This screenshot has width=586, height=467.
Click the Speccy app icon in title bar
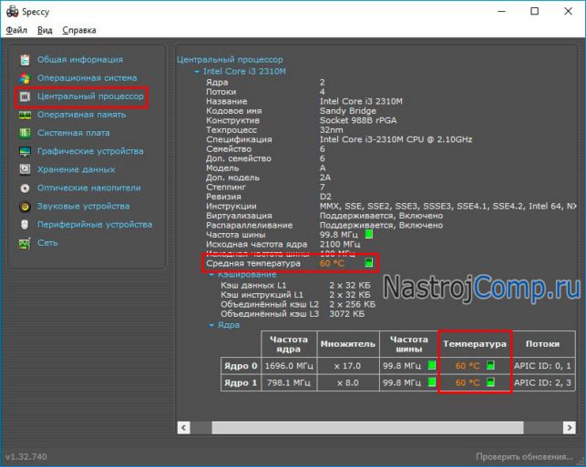tap(12, 11)
